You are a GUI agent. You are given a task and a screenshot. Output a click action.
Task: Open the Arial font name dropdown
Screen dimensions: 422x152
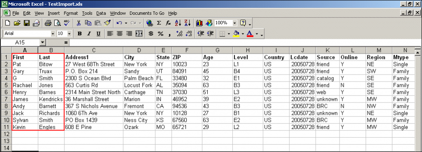coord(53,34)
